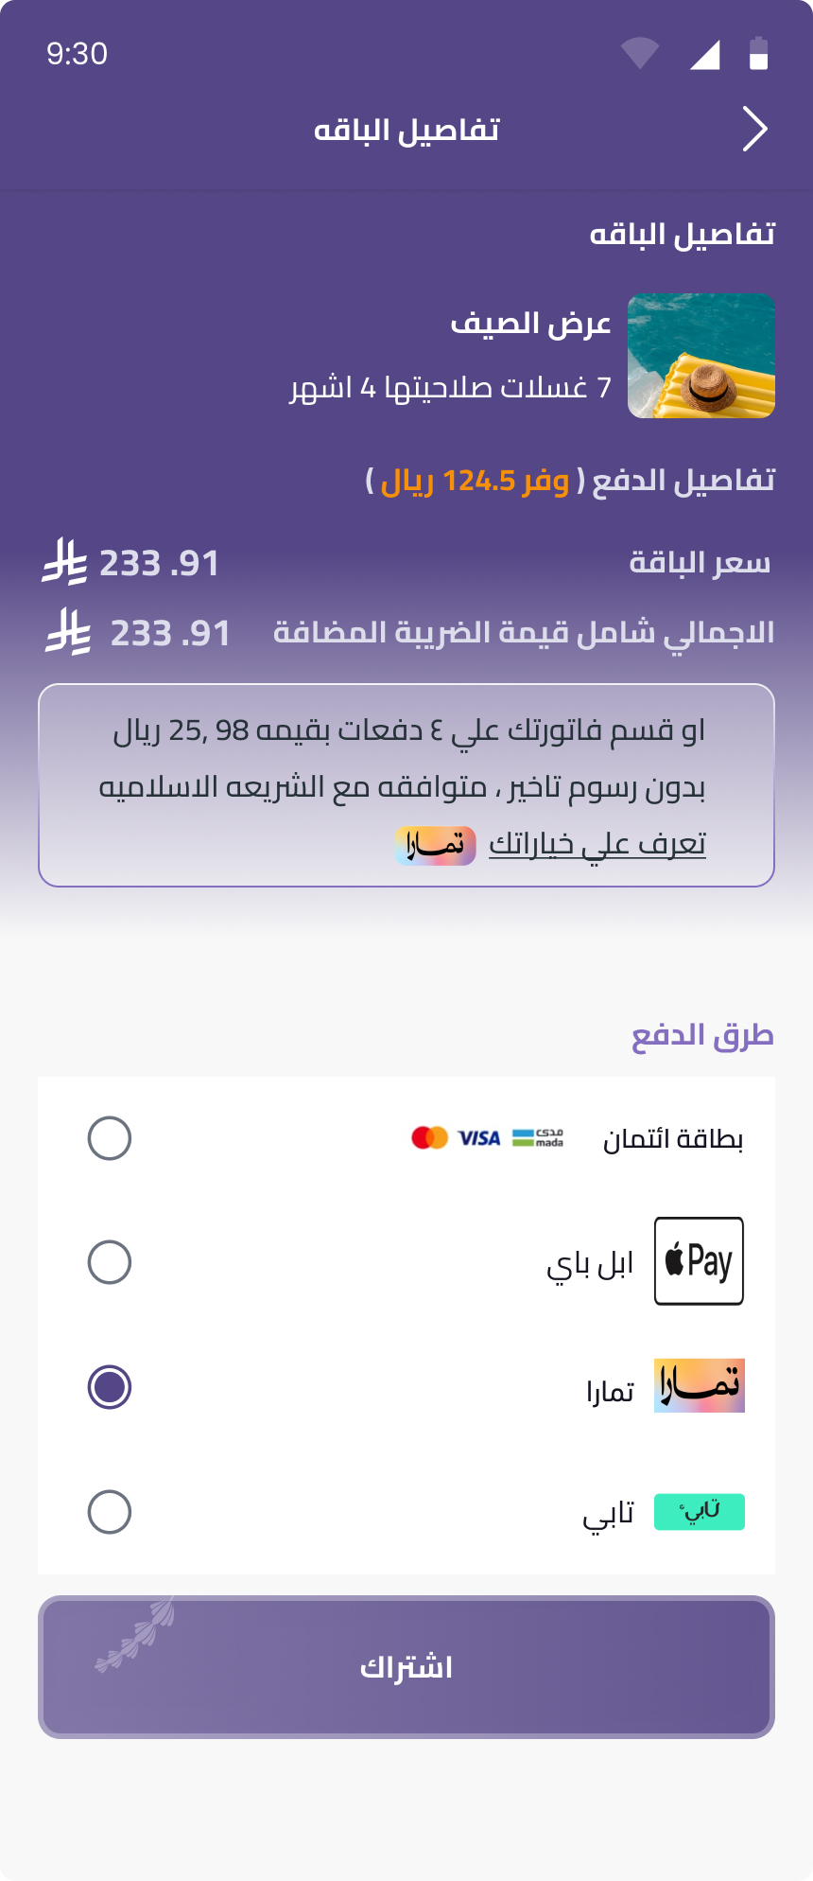The width and height of the screenshot is (813, 1881).
Task: Tap the Tabby green logo icon
Action: 699,1511
